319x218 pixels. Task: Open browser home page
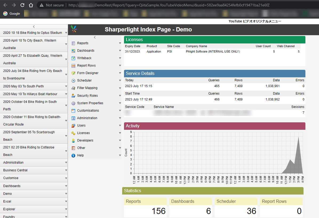[31, 5]
